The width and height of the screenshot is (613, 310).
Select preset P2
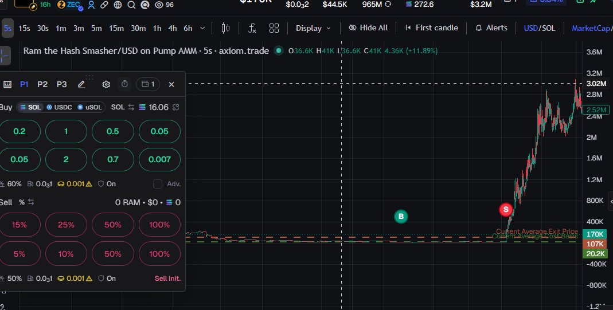42,84
